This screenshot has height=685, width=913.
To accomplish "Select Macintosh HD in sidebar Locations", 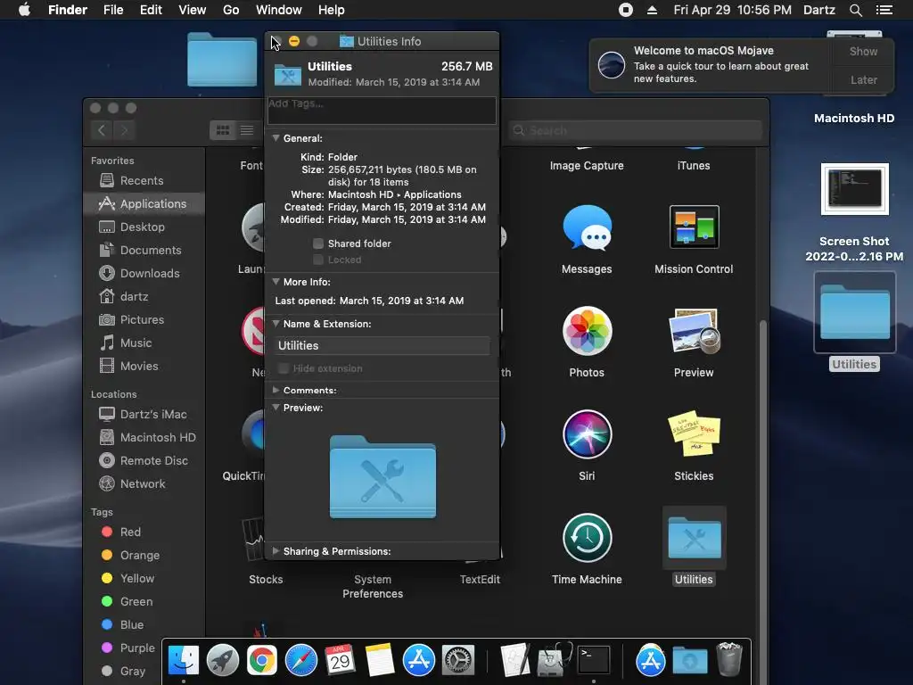I will [x=142, y=437].
